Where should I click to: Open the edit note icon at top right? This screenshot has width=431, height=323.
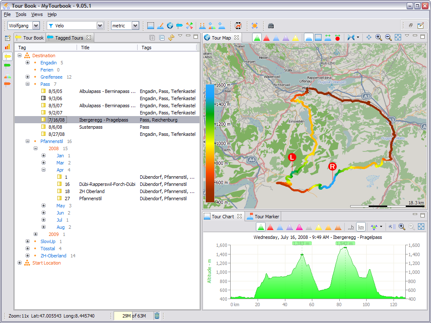pos(420,26)
